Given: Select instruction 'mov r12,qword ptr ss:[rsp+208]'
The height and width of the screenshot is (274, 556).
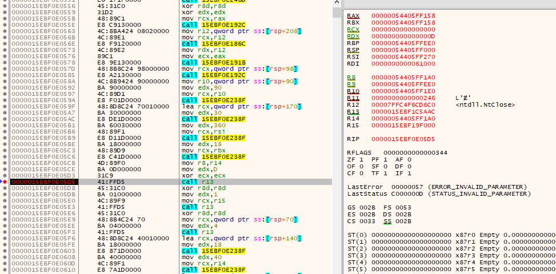Looking at the screenshot, I should [x=242, y=31].
